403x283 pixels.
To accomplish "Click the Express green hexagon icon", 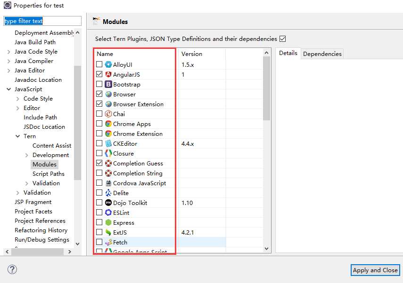I will 108,222.
